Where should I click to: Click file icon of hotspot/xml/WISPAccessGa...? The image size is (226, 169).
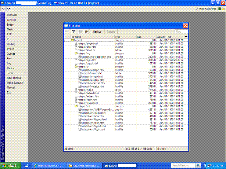(x=80, y=110)
